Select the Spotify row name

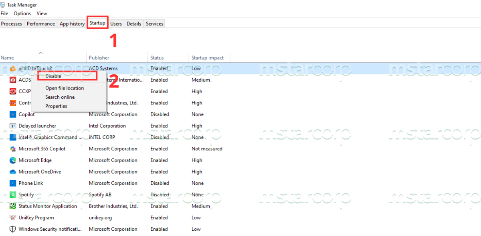26,195
